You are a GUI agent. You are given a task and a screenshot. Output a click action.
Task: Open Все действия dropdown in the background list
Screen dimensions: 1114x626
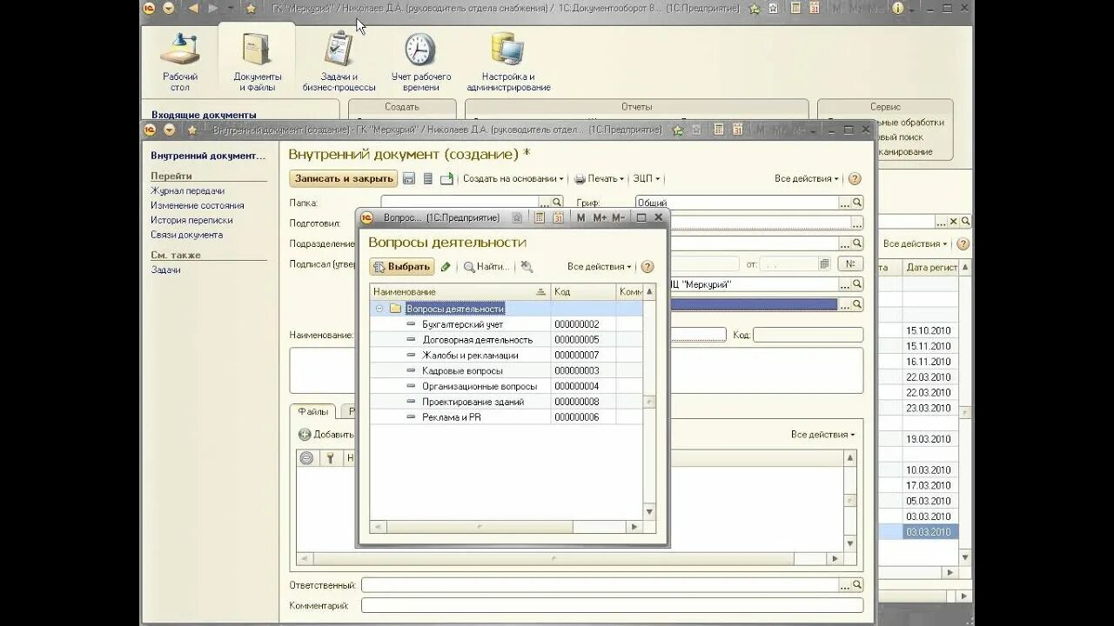pyautogui.click(x=916, y=243)
